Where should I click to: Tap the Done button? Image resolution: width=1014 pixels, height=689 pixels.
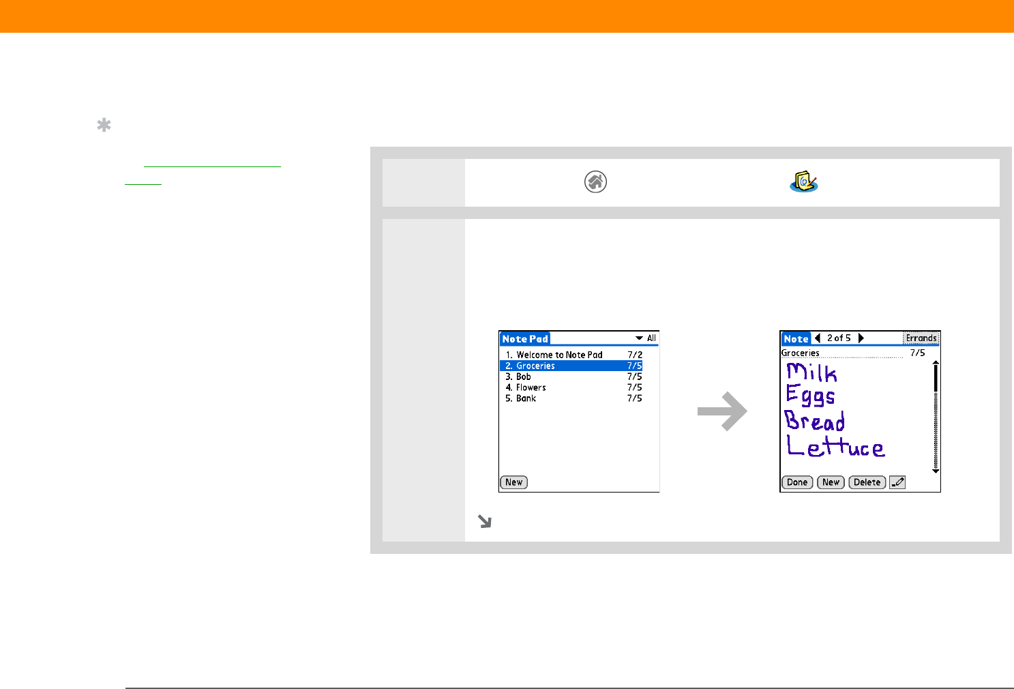[x=797, y=482]
